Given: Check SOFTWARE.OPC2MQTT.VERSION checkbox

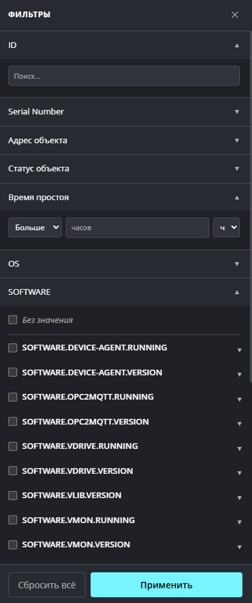Looking at the screenshot, I should click(13, 421).
